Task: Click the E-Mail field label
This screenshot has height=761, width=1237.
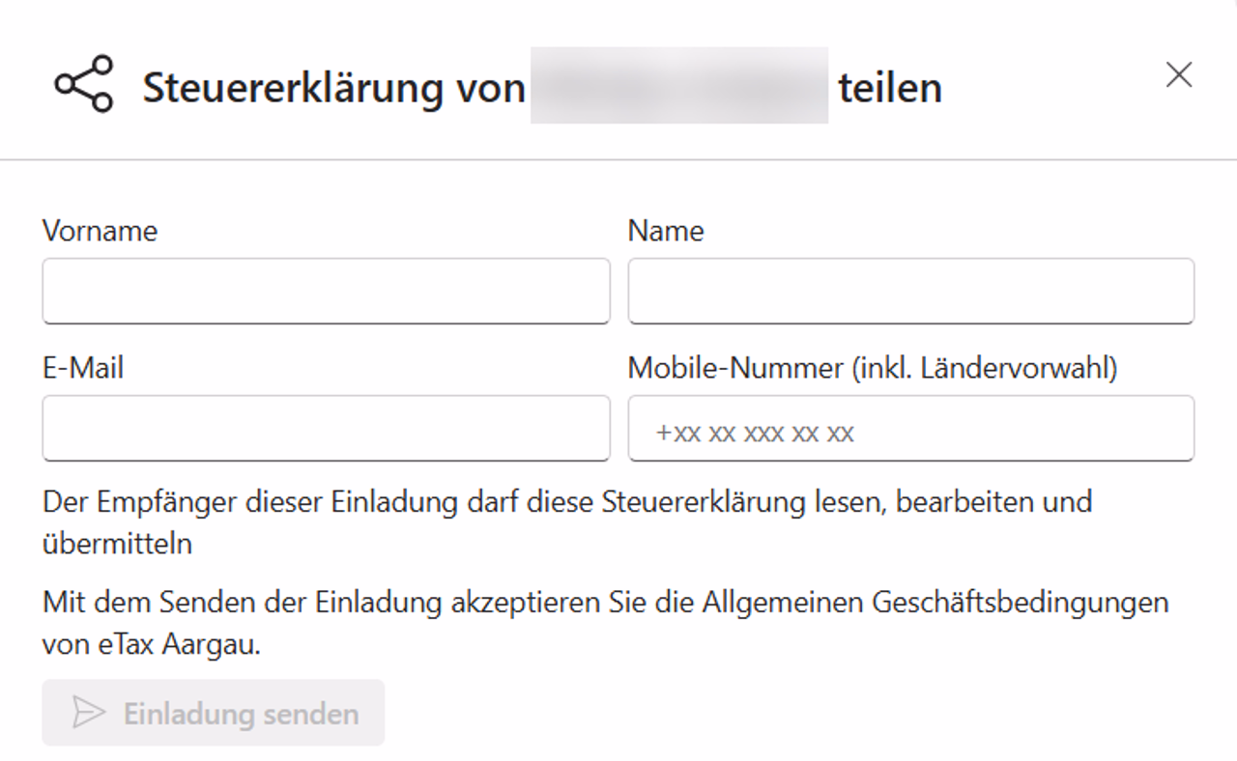Action: point(83,368)
